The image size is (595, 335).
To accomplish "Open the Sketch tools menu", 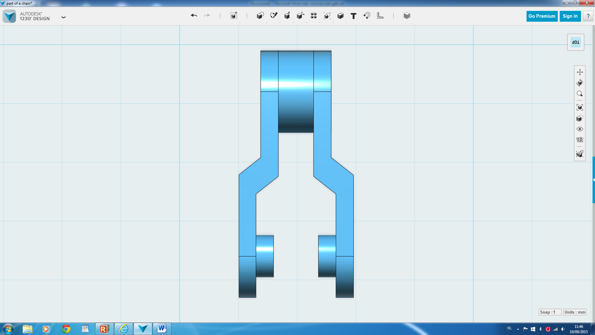I will click(274, 16).
